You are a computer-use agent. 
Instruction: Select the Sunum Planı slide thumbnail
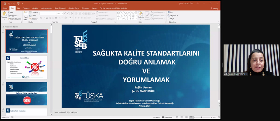click(x=27, y=67)
